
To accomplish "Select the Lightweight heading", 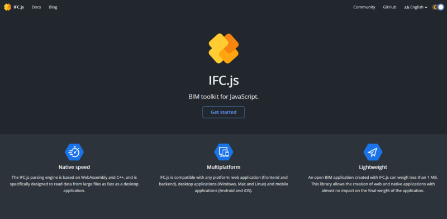I will [x=373, y=167].
